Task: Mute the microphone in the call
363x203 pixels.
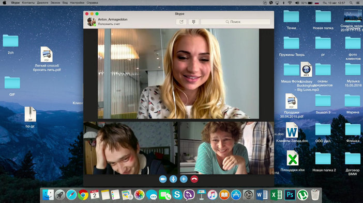Action: [173, 179]
